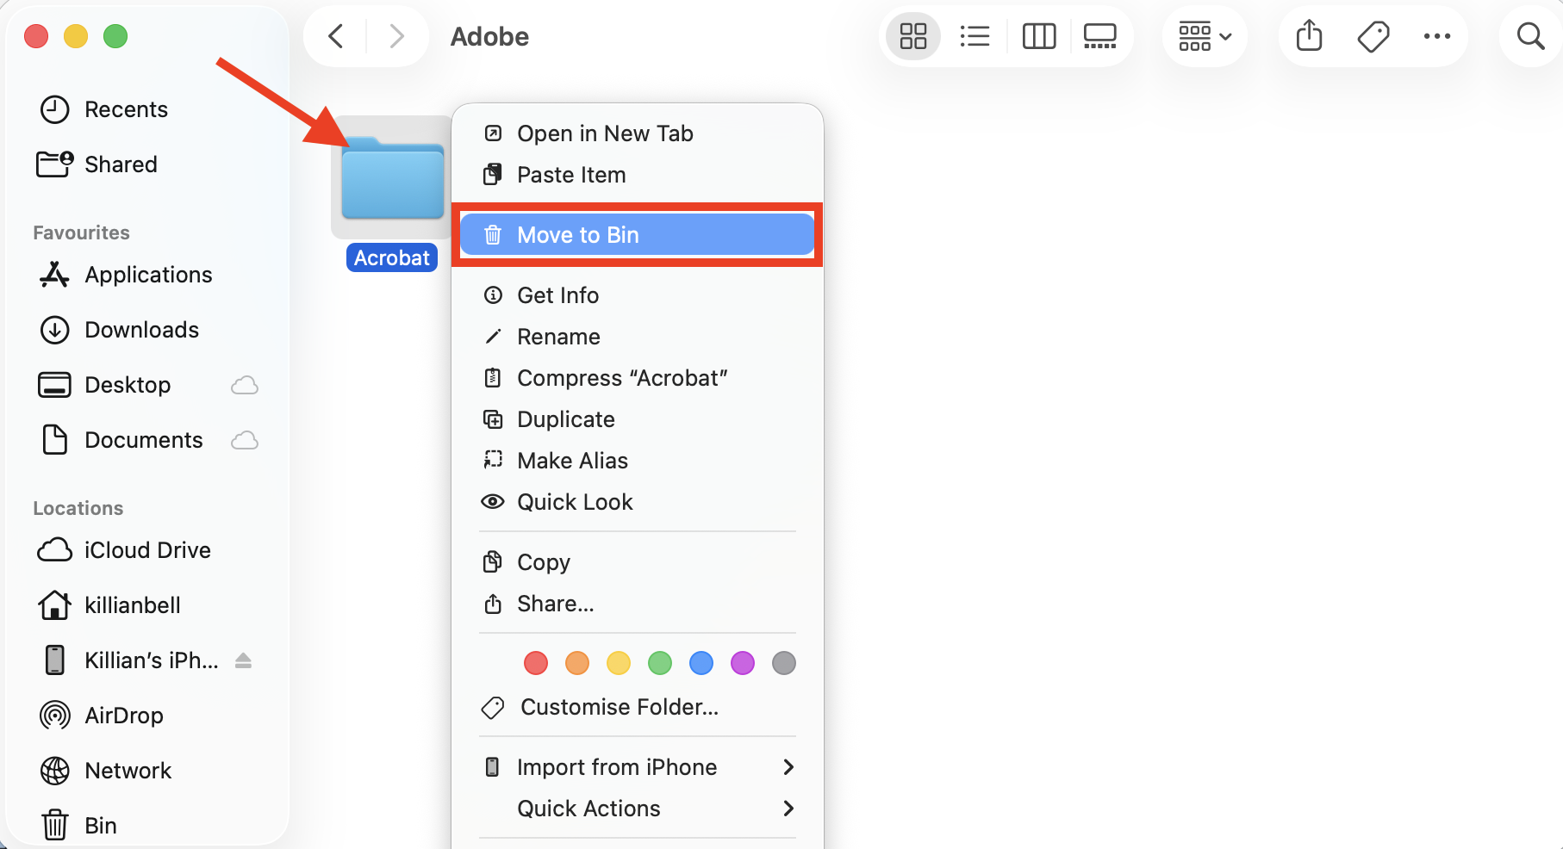Image resolution: width=1563 pixels, height=849 pixels.
Task: Open the Share menu in toolbar
Action: pyautogui.click(x=1309, y=36)
